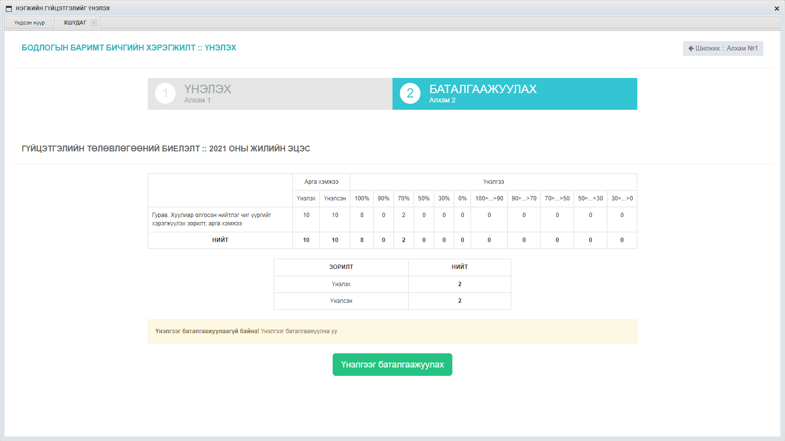
Task: Click the Арга хэмжээ column header
Action: (x=321, y=182)
